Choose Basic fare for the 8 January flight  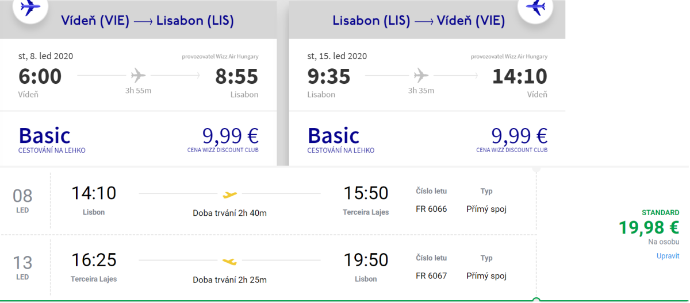[x=45, y=136]
